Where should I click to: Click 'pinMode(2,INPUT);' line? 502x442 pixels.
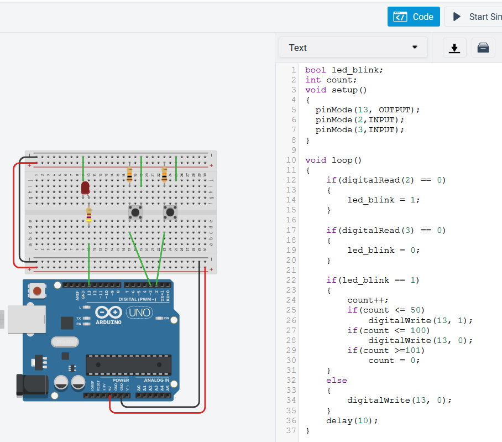pyautogui.click(x=359, y=120)
